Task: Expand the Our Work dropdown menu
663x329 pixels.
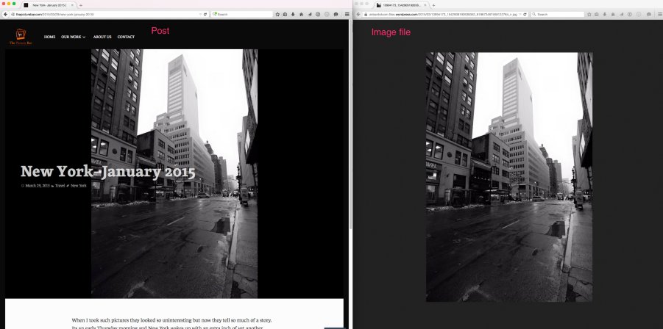Action: tap(73, 37)
